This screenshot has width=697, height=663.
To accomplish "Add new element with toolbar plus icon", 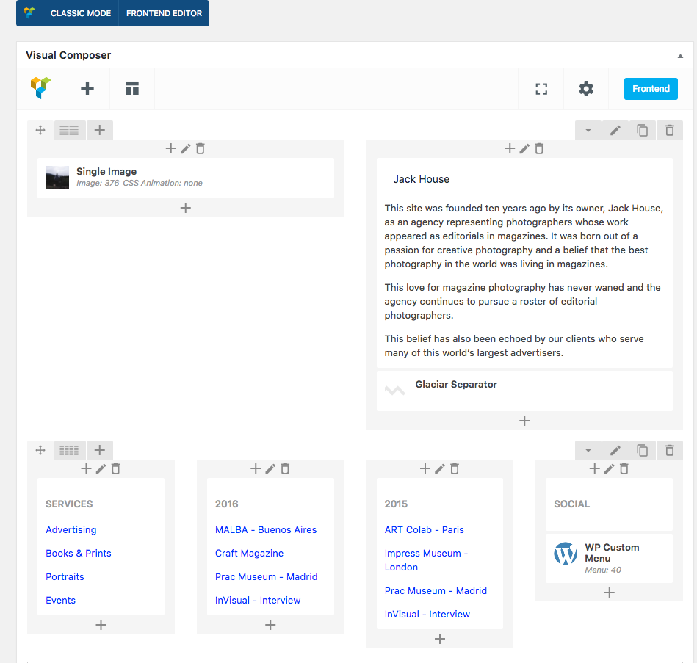I will [x=87, y=88].
